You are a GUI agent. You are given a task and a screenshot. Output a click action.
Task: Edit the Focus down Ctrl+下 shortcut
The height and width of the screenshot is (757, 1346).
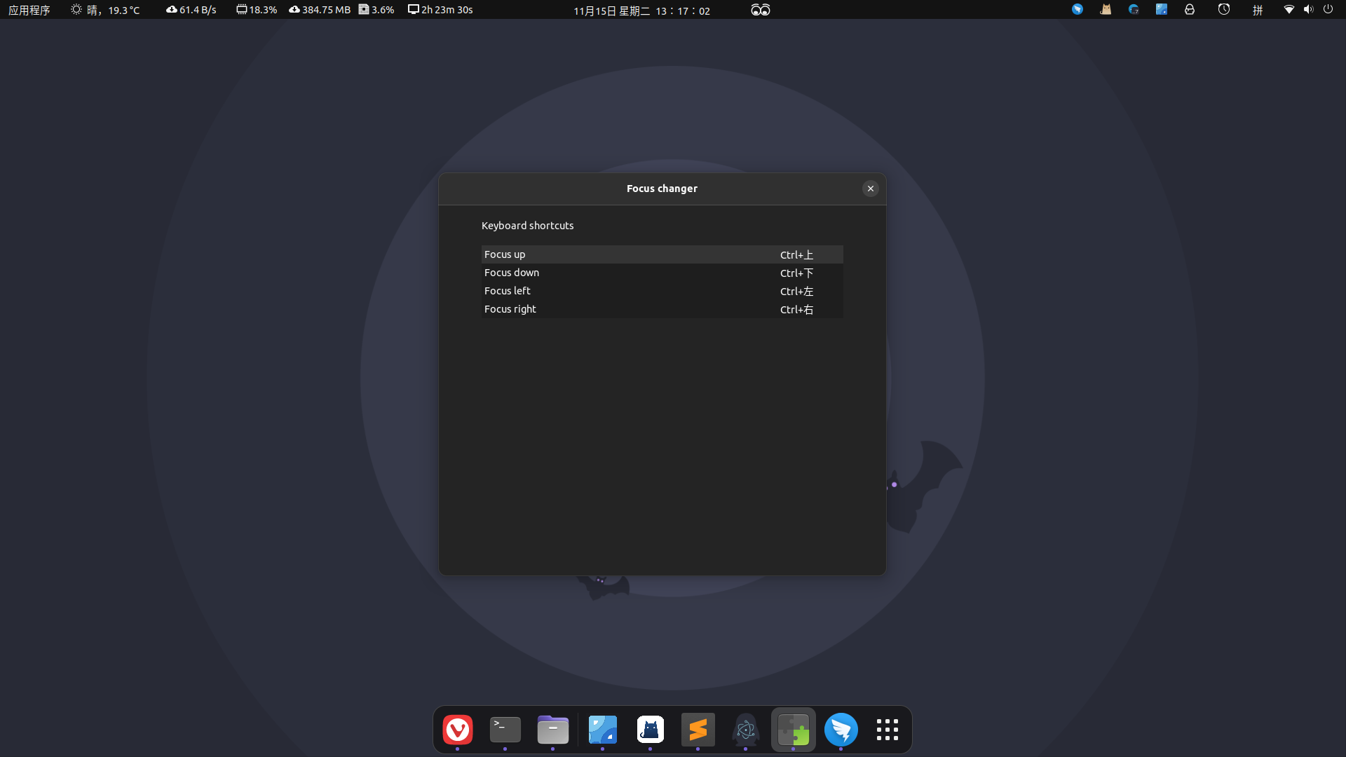tap(796, 273)
